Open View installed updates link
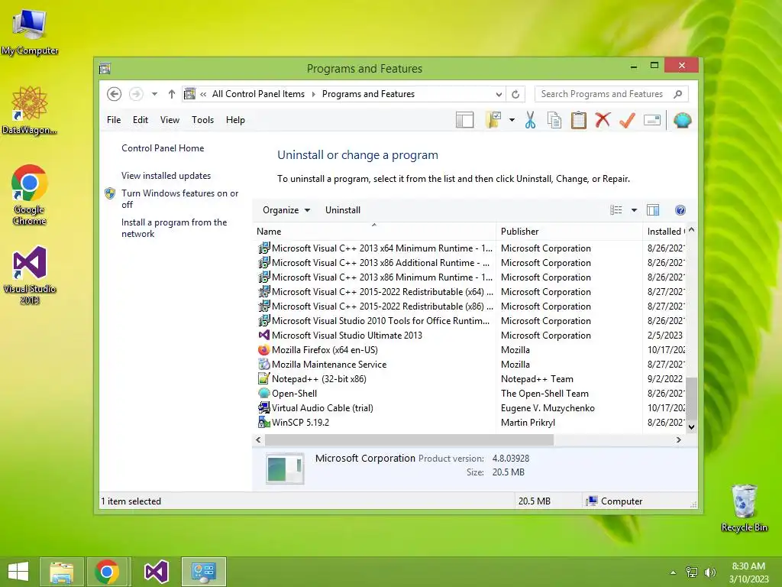Screen dimensions: 782x587 (166, 176)
